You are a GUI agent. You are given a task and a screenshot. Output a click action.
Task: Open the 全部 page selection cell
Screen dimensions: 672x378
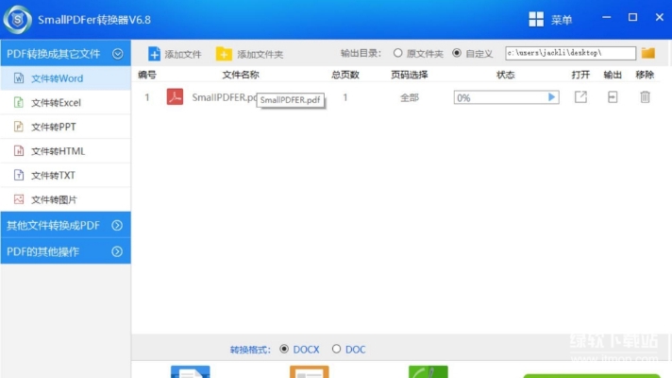[x=410, y=98]
